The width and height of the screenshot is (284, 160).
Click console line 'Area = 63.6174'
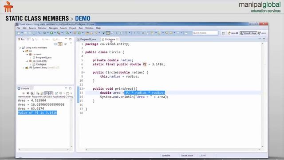tap(31, 108)
